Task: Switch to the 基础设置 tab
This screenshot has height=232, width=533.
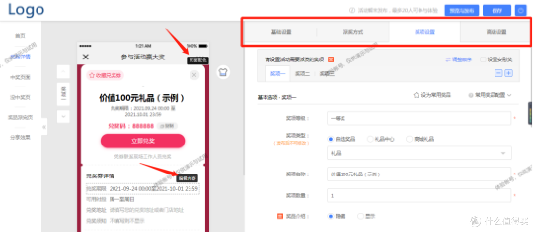Action: (281, 32)
